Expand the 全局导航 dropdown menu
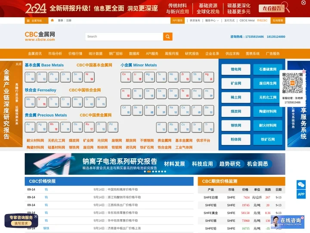This screenshot has height=233, width=310. [x=36, y=21]
